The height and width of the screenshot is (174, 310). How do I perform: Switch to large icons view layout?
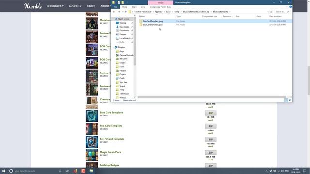click(290, 100)
